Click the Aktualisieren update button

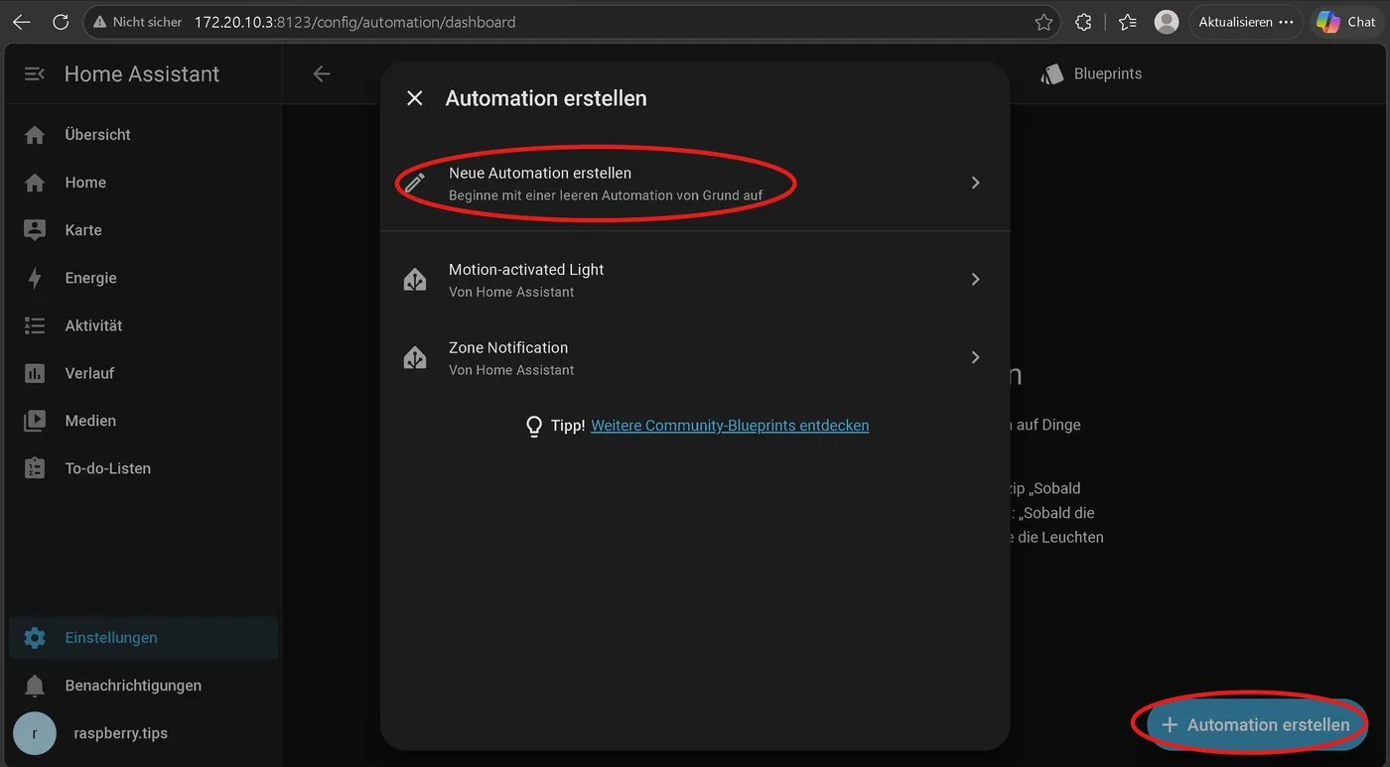[x=1246, y=22]
